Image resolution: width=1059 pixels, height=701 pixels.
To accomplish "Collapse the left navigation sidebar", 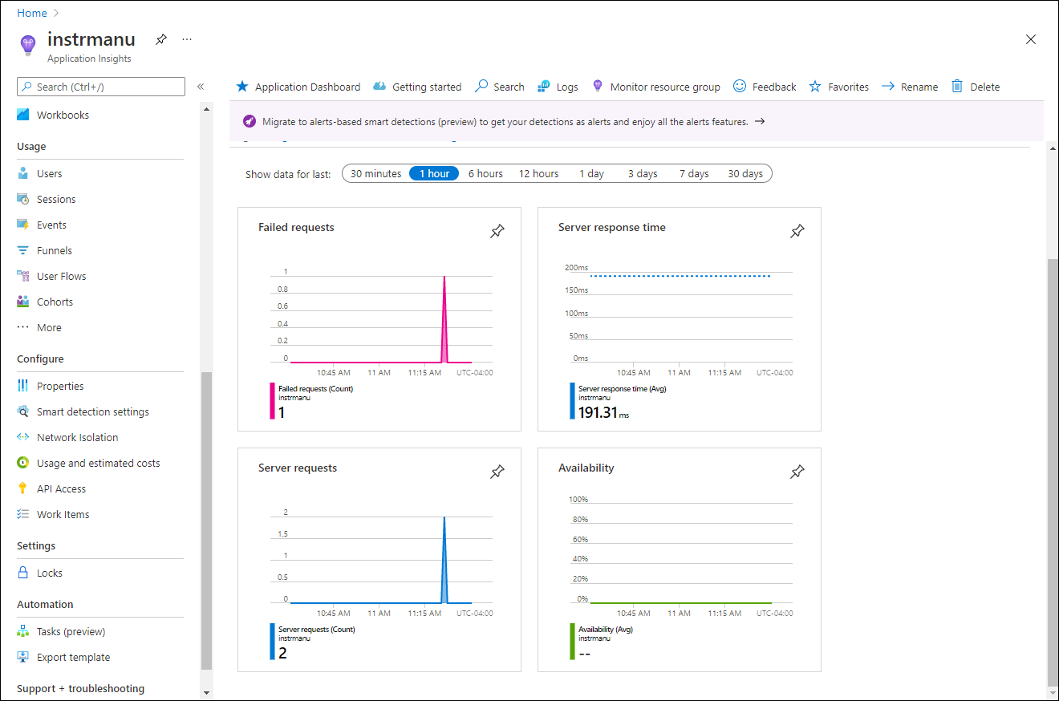I will [201, 87].
